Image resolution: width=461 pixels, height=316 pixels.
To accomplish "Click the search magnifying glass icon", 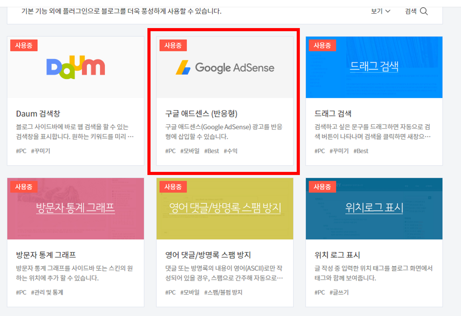I will 424,11.
